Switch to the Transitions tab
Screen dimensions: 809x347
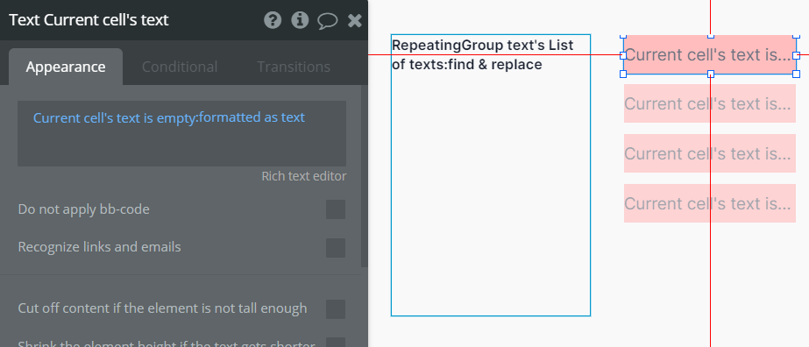(x=294, y=67)
